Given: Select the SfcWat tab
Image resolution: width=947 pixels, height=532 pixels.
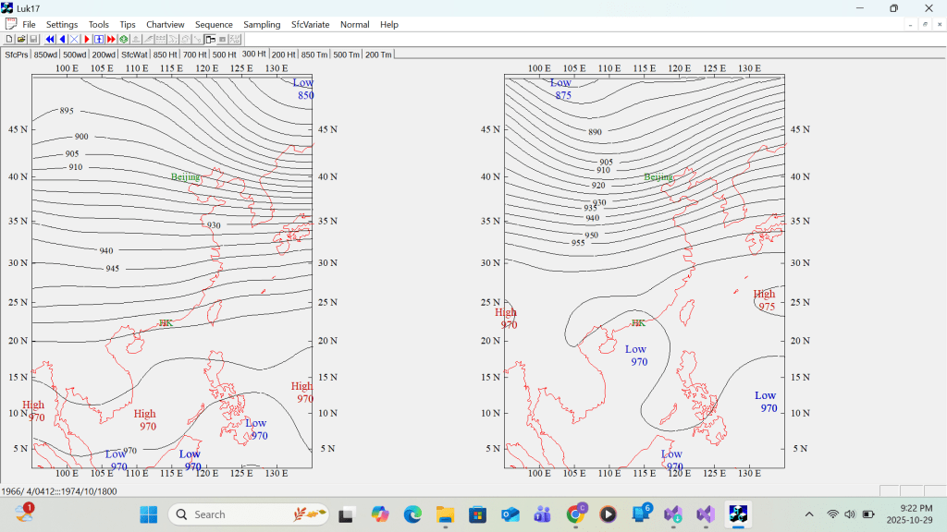Looking at the screenshot, I should pos(135,54).
